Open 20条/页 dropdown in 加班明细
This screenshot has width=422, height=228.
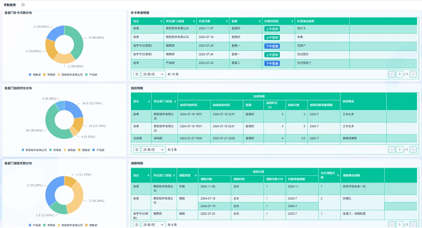point(153,149)
